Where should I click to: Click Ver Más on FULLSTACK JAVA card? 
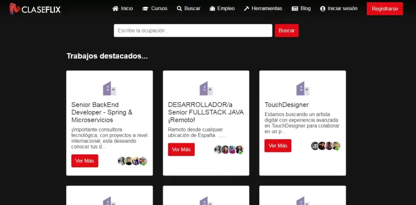point(181,150)
